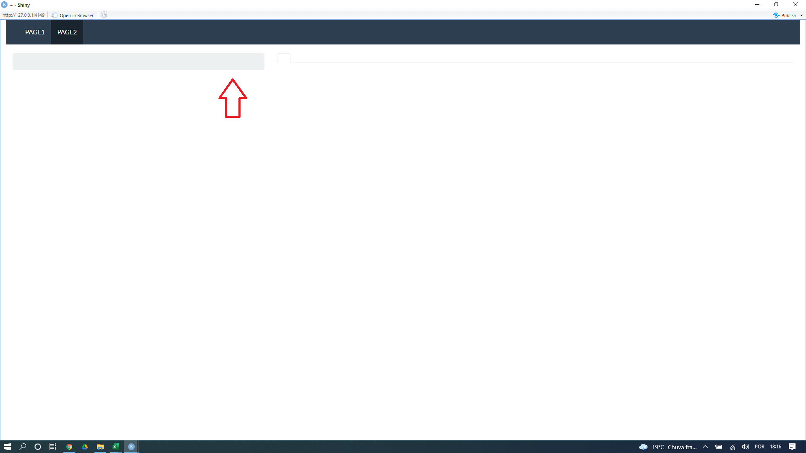Click the Publish button top right
This screenshot has width=806, height=453.
pyautogui.click(x=785, y=15)
